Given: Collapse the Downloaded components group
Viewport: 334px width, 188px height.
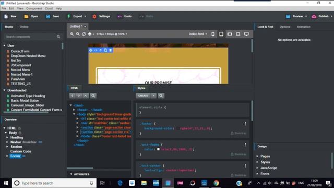Looking at the screenshot, I should click(5, 90).
